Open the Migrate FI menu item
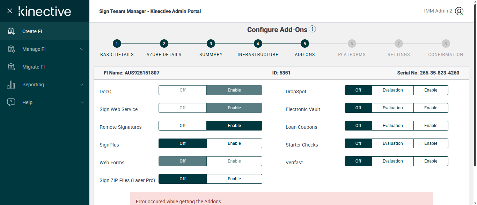The width and height of the screenshot is (477, 205). pyautogui.click(x=45, y=67)
